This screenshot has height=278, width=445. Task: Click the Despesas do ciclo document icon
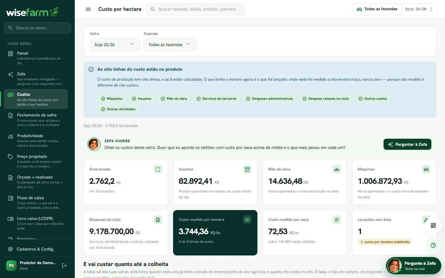click(x=158, y=220)
